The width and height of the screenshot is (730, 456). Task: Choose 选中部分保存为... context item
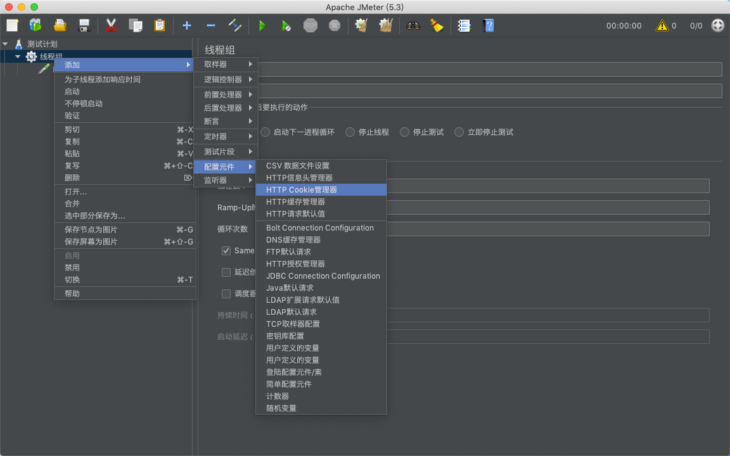point(125,216)
